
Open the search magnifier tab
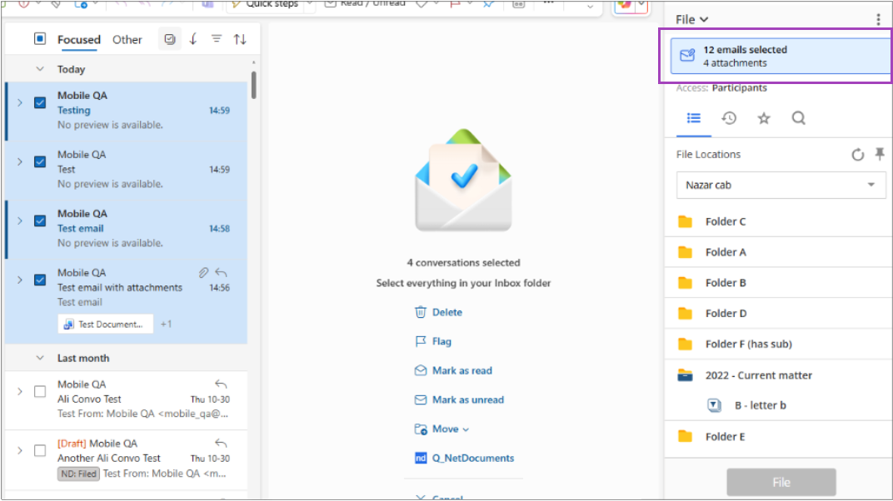pos(798,118)
